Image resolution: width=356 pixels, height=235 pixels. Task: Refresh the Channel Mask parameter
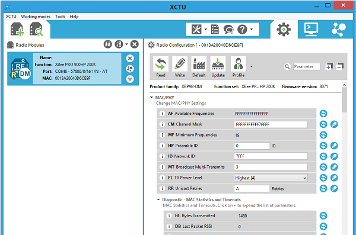[x=323, y=124]
